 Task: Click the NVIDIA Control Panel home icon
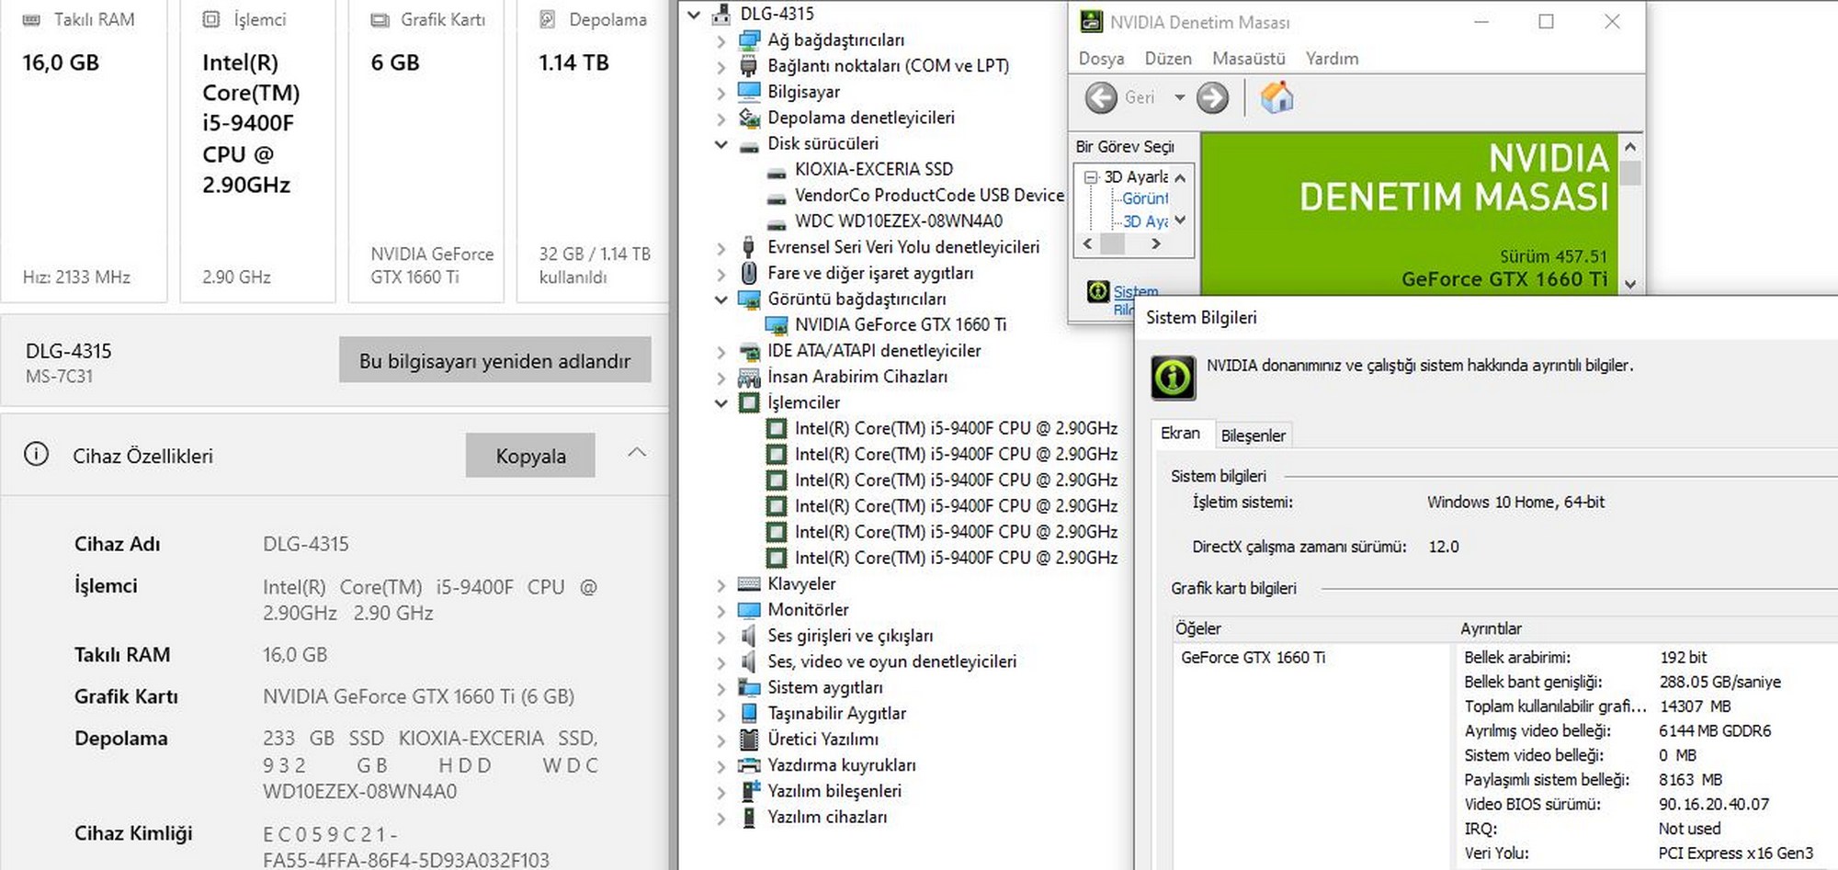click(1276, 97)
